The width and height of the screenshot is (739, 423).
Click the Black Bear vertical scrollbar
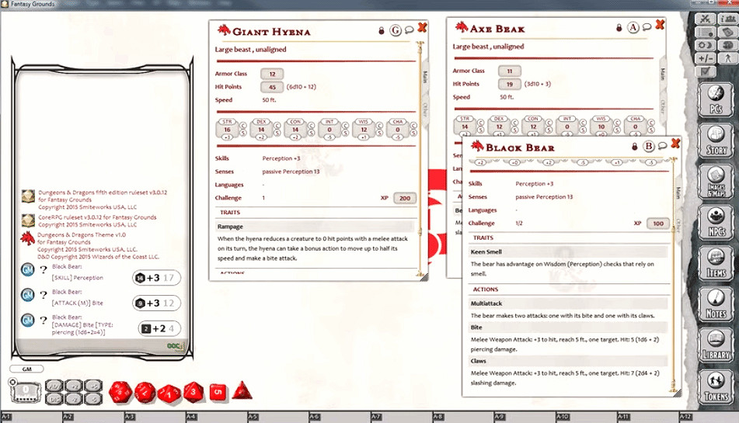click(x=674, y=275)
